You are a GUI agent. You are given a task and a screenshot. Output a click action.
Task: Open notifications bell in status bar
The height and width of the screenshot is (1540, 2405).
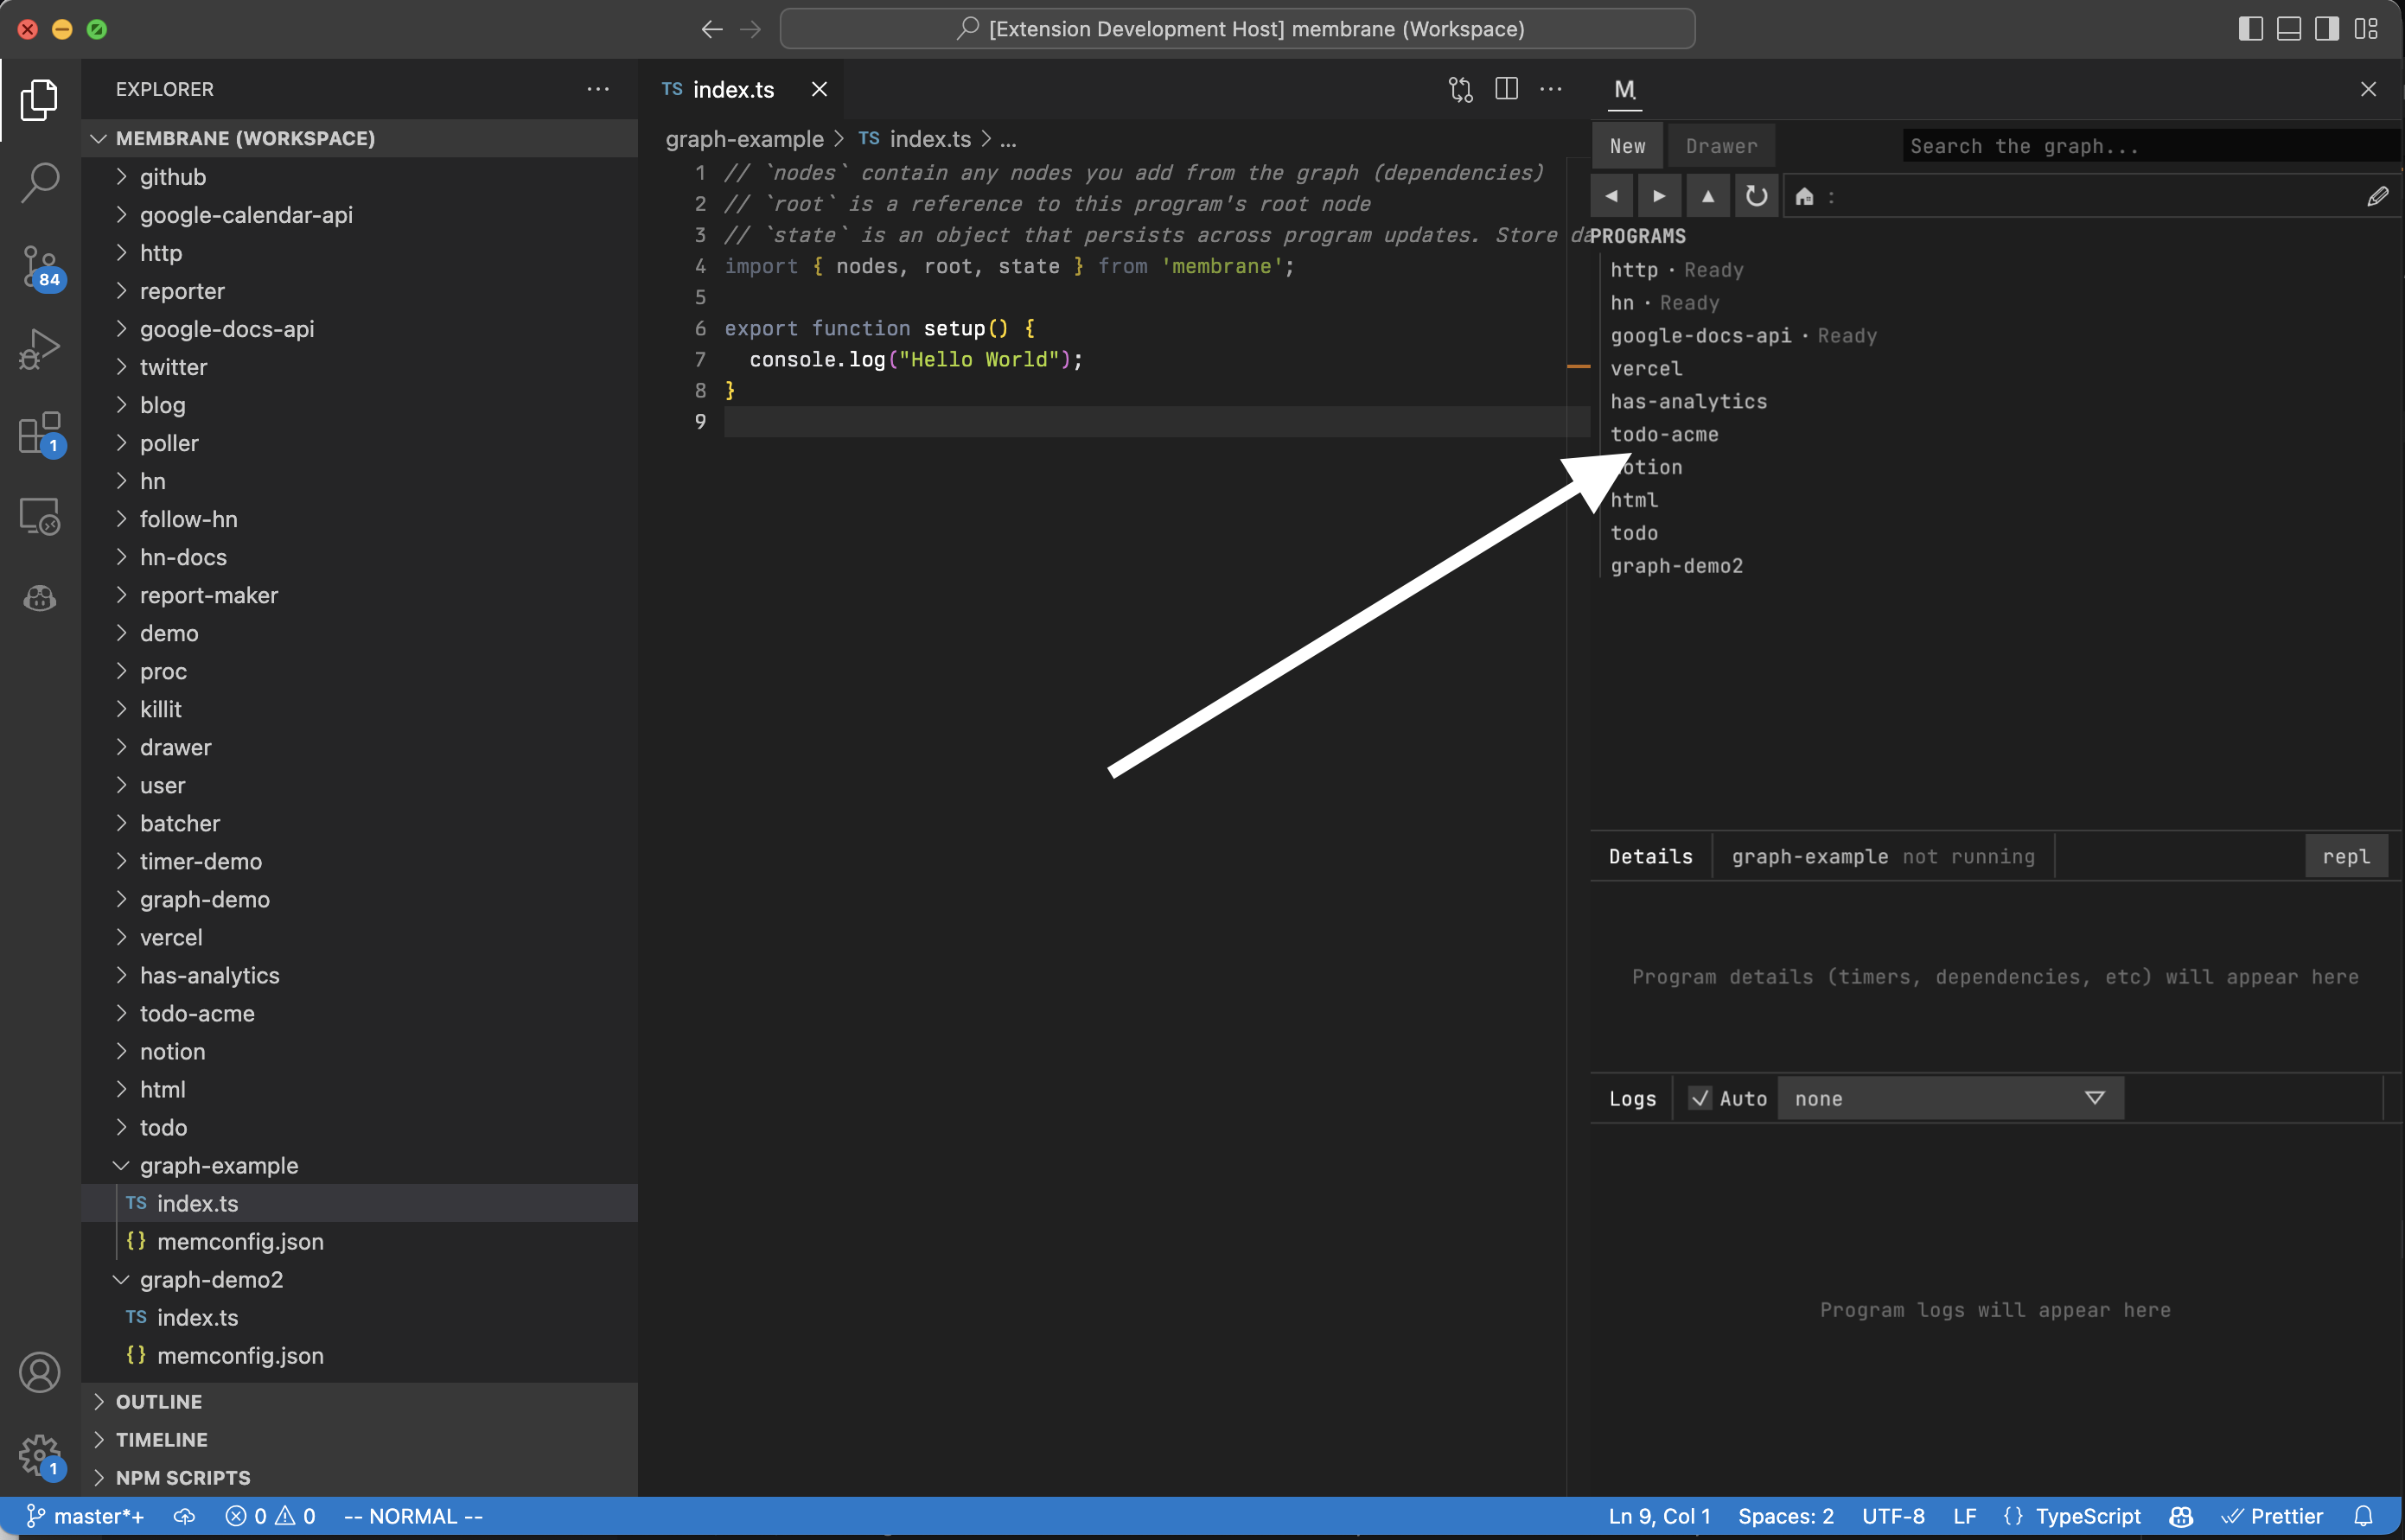click(2364, 1516)
